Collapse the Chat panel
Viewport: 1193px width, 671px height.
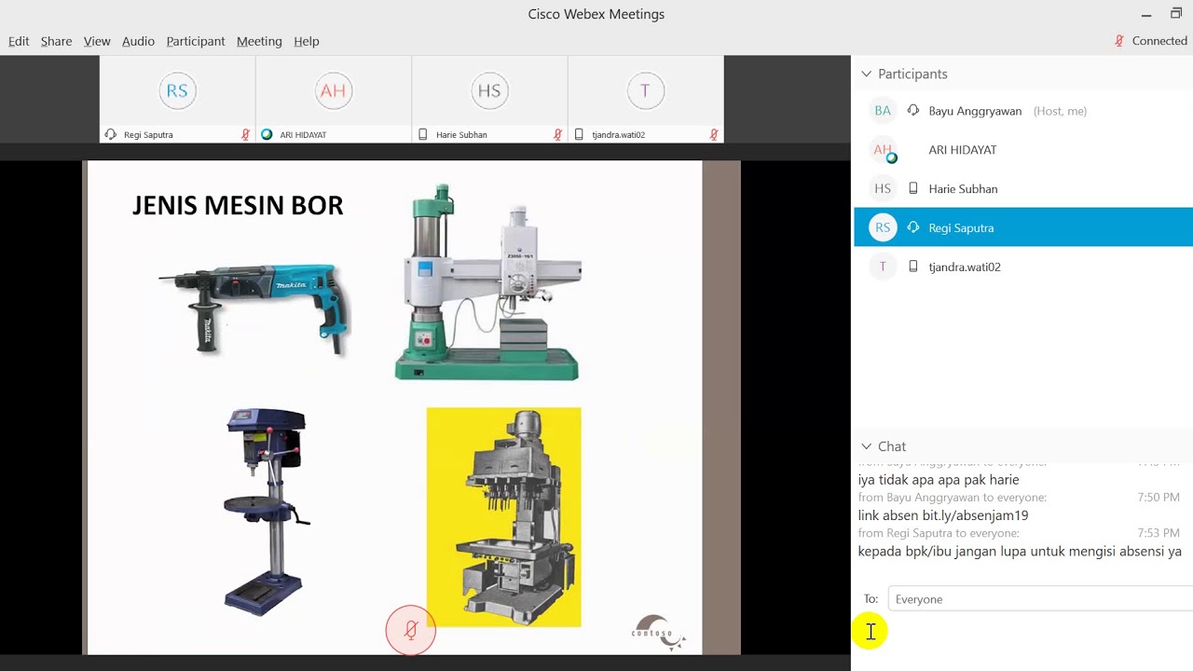(866, 446)
